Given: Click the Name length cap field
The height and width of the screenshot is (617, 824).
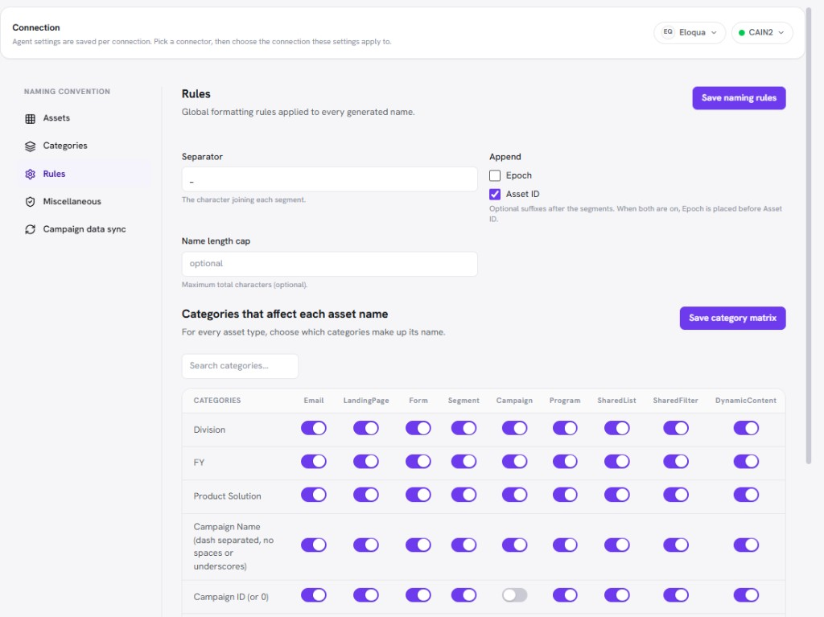Looking at the screenshot, I should coord(329,264).
